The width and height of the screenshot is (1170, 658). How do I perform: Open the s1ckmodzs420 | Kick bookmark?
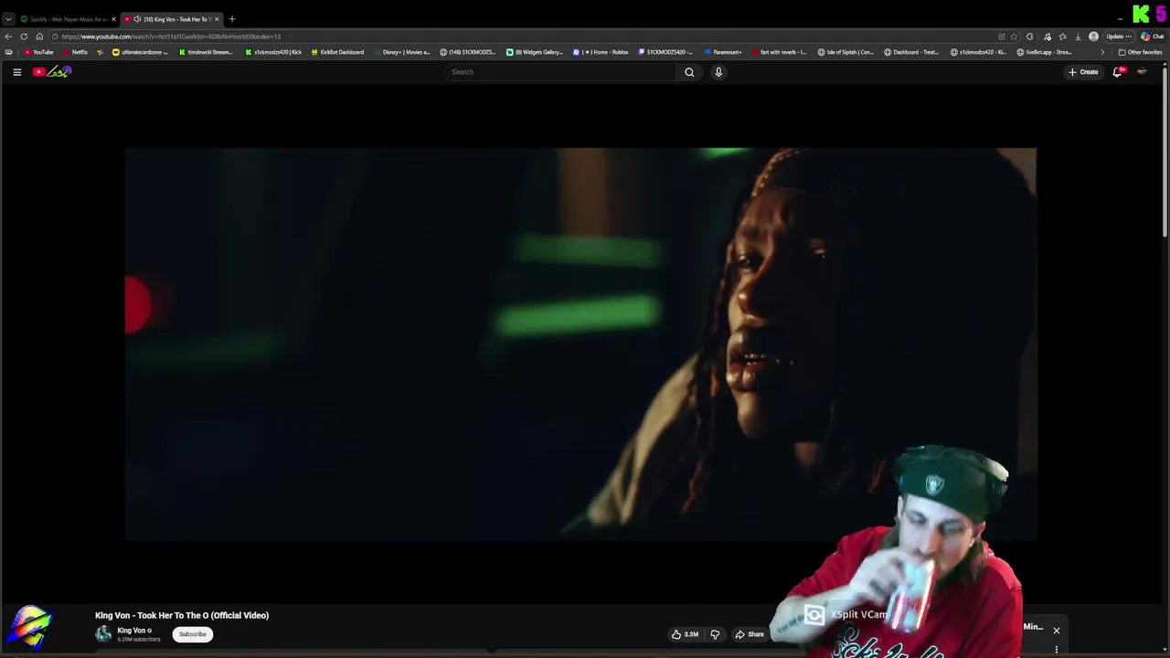click(x=273, y=52)
